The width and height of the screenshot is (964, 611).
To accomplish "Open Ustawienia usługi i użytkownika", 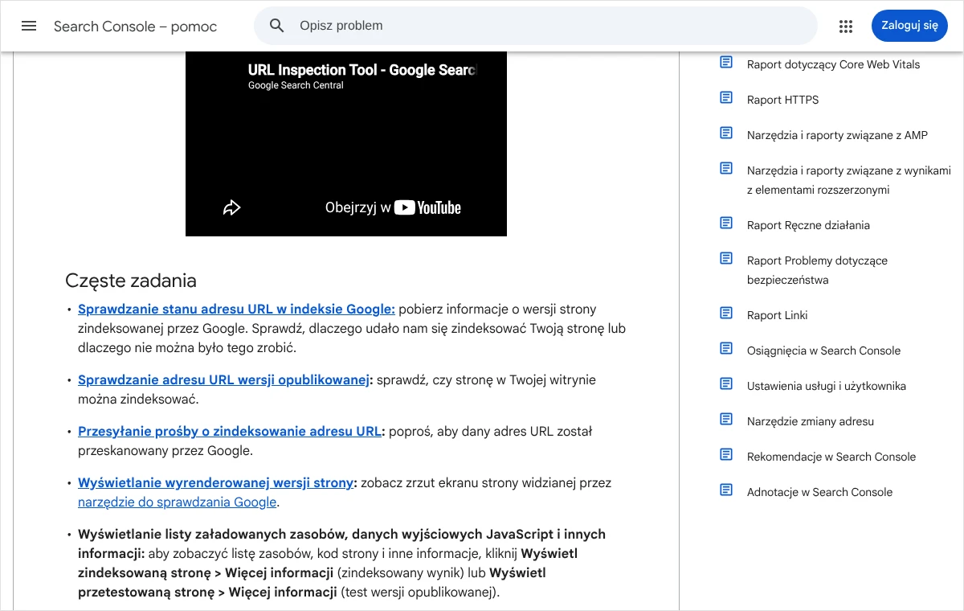I will point(826,386).
